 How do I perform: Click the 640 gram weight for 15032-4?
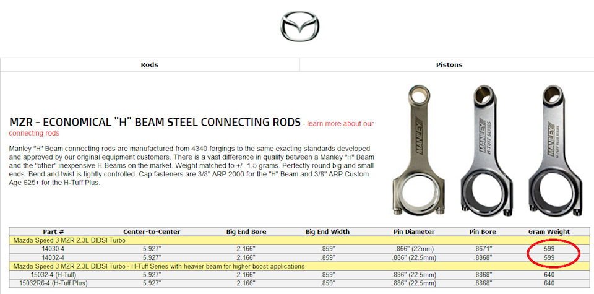click(x=549, y=274)
